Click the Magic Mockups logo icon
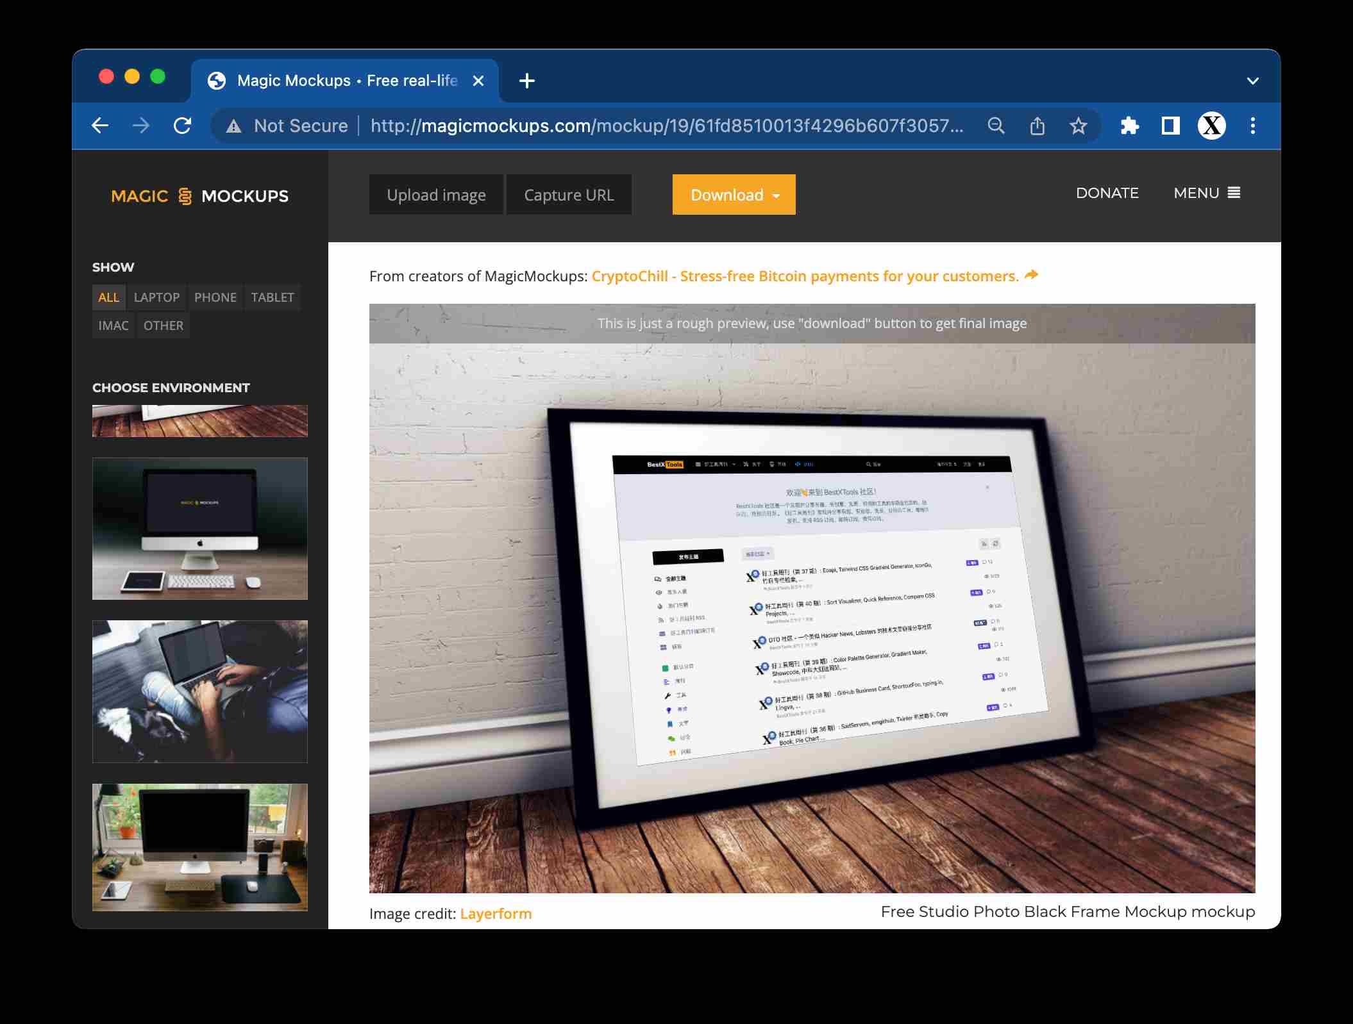The image size is (1353, 1024). [x=186, y=195]
